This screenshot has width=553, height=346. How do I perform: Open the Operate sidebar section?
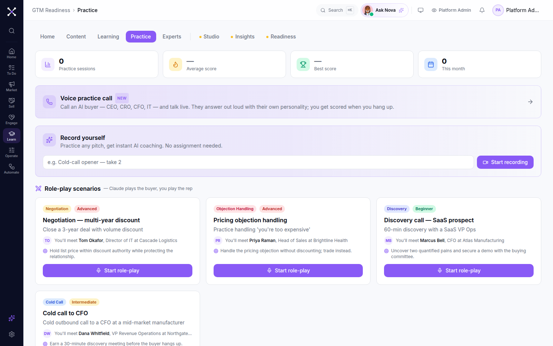pyautogui.click(x=12, y=152)
